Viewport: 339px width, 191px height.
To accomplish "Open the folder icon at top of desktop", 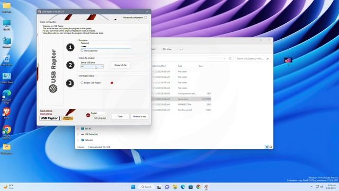I will click(x=7, y=7).
